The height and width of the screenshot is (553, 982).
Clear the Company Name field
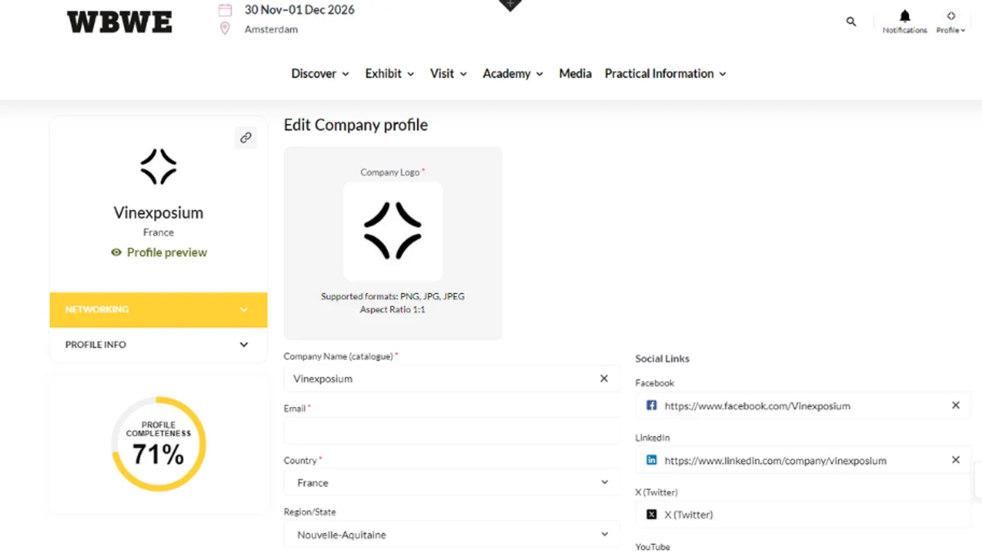[x=604, y=378]
